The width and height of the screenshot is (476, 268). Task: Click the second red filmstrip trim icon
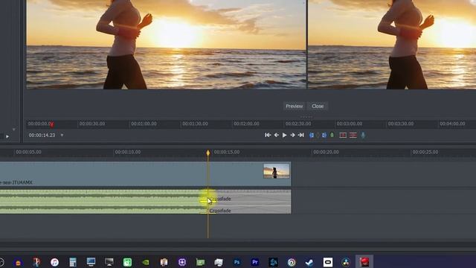[x=353, y=135]
